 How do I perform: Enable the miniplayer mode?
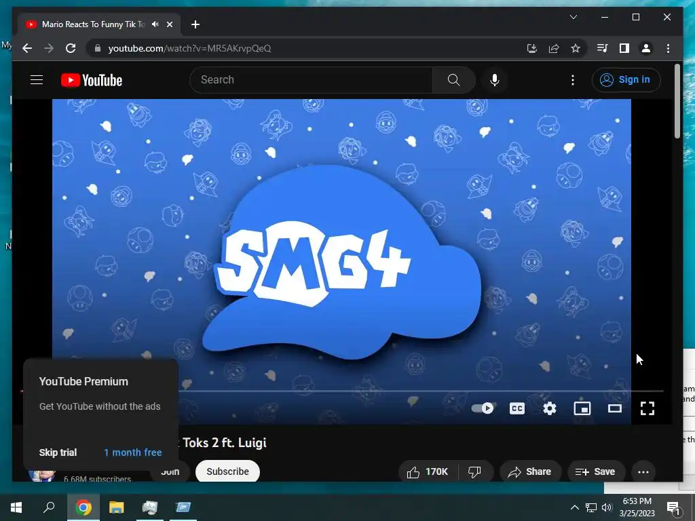[x=582, y=408]
